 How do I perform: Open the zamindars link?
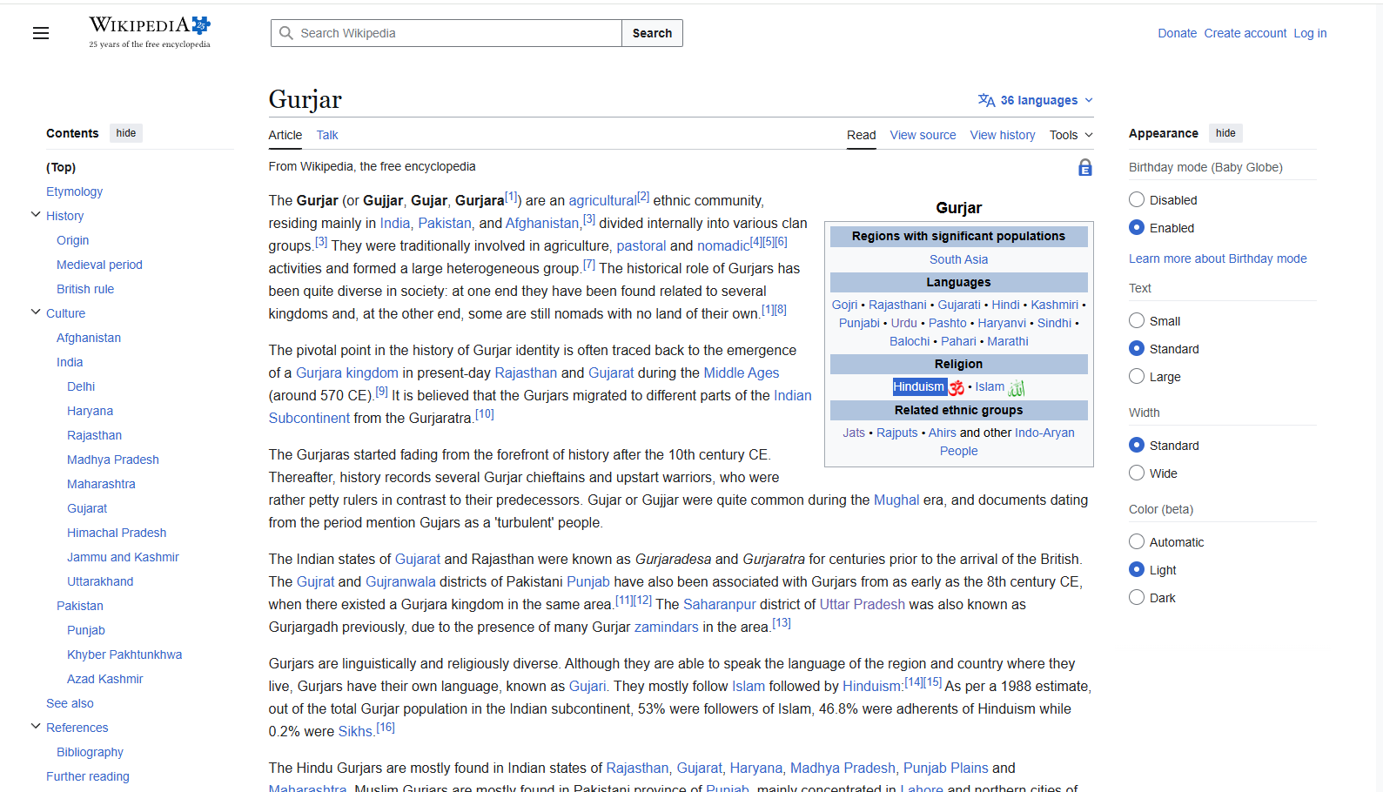pos(666,627)
